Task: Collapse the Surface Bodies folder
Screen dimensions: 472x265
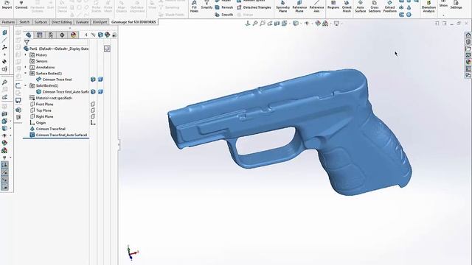Action: click(26, 74)
